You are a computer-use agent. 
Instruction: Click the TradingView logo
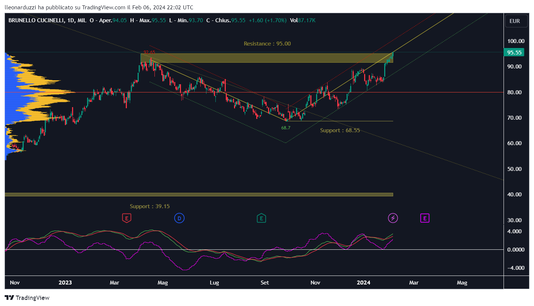pos(27,298)
